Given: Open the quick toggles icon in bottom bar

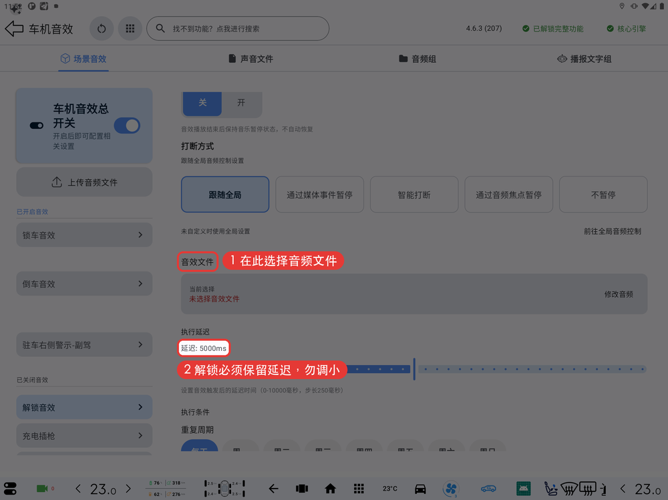Looking at the screenshot, I should pos(10,489).
